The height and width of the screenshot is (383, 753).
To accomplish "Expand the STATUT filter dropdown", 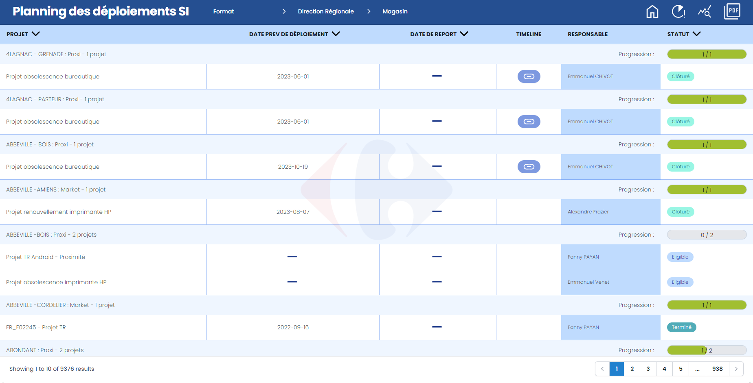I will (696, 34).
